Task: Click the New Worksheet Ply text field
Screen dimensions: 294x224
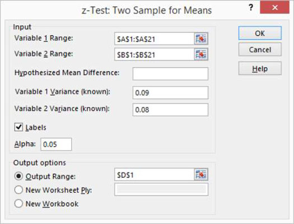Action: pyautogui.click(x=161, y=189)
